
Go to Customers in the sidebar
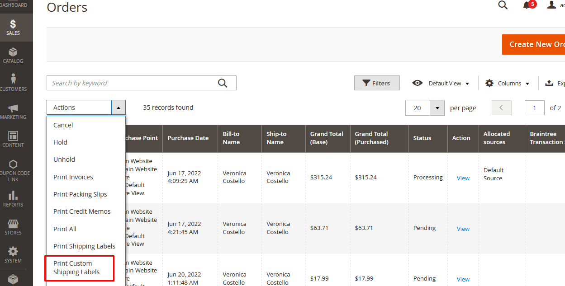point(13,83)
